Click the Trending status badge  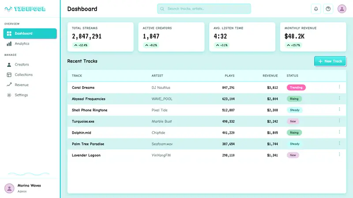(296, 88)
